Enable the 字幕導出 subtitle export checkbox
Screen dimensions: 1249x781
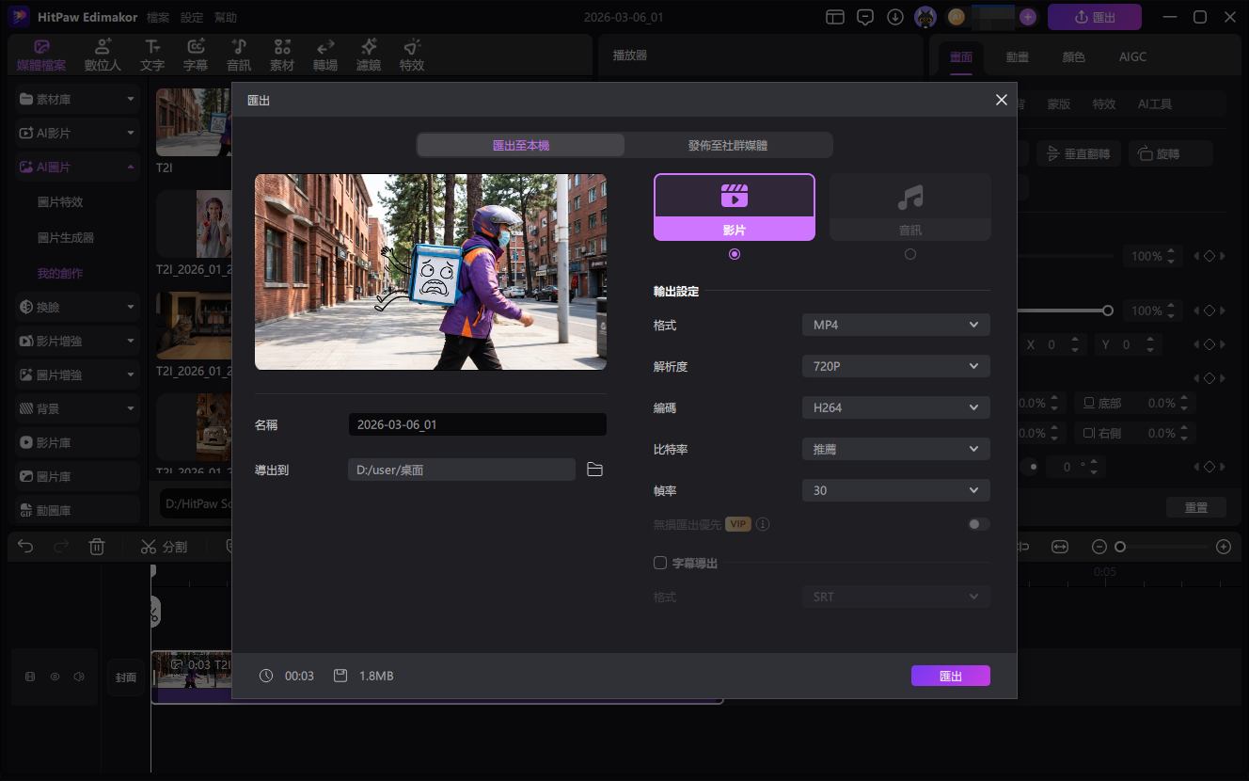tap(660, 563)
